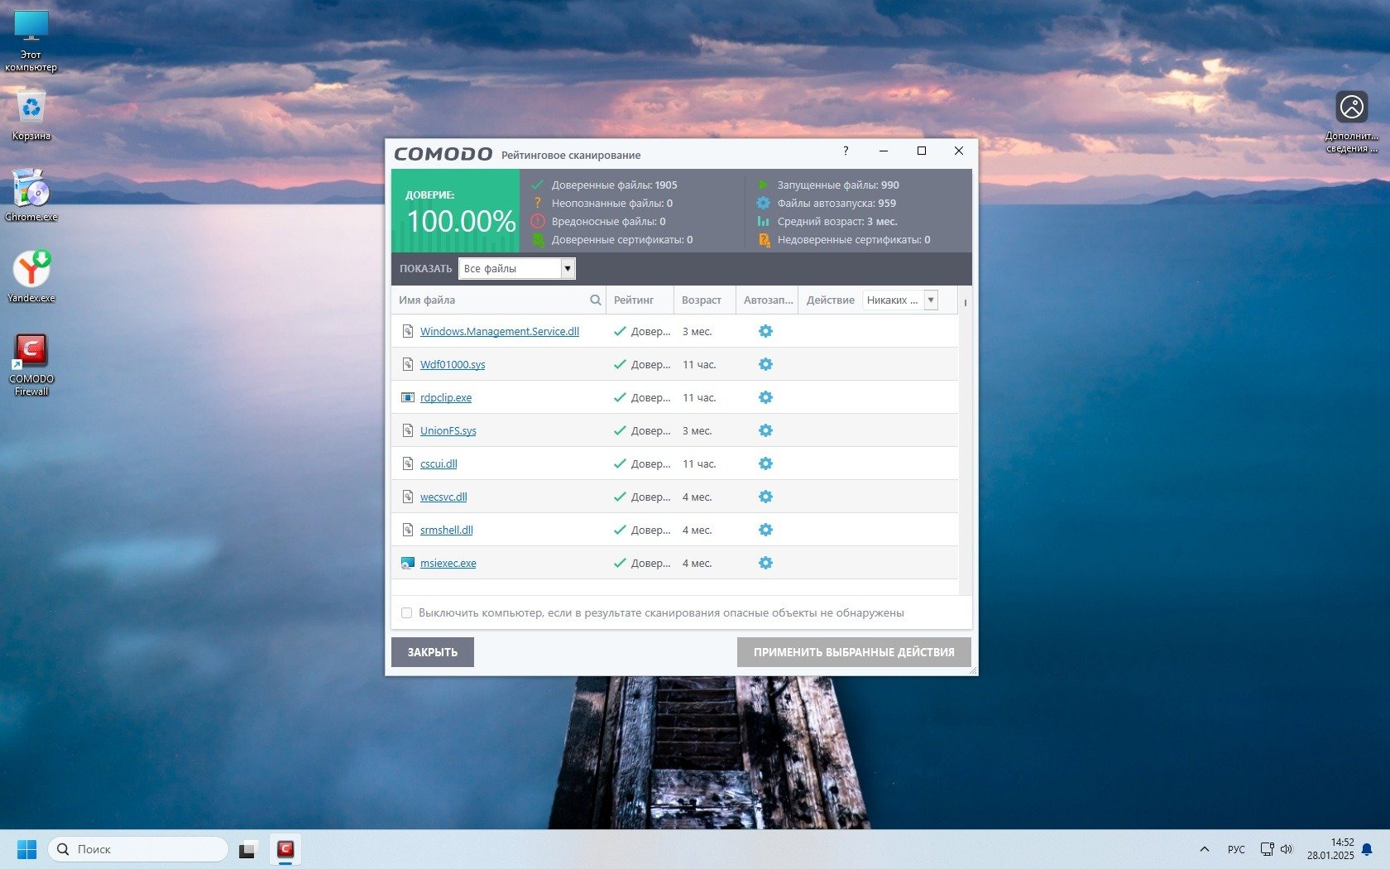Viewport: 1390px width, 869px height.
Task: Click the file list vertical scrollbar
Action: tap(965, 447)
